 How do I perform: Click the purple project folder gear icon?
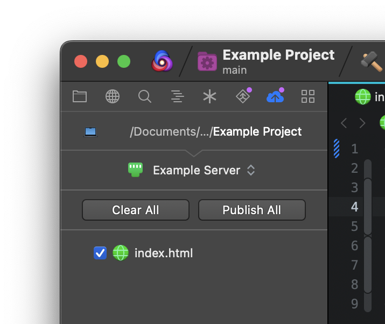tap(207, 61)
